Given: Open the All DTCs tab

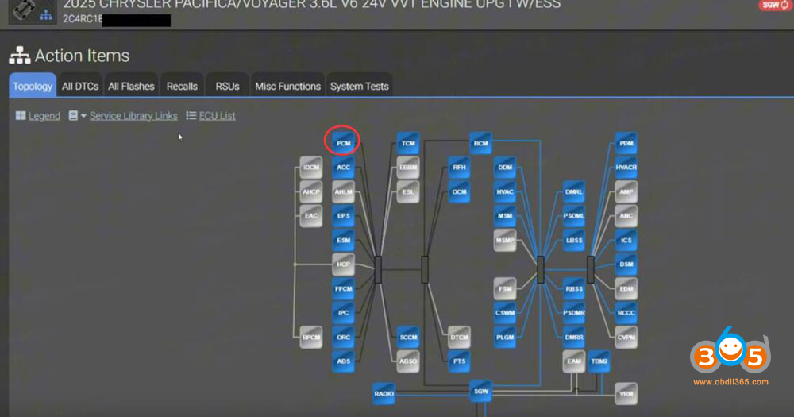Looking at the screenshot, I should [80, 86].
